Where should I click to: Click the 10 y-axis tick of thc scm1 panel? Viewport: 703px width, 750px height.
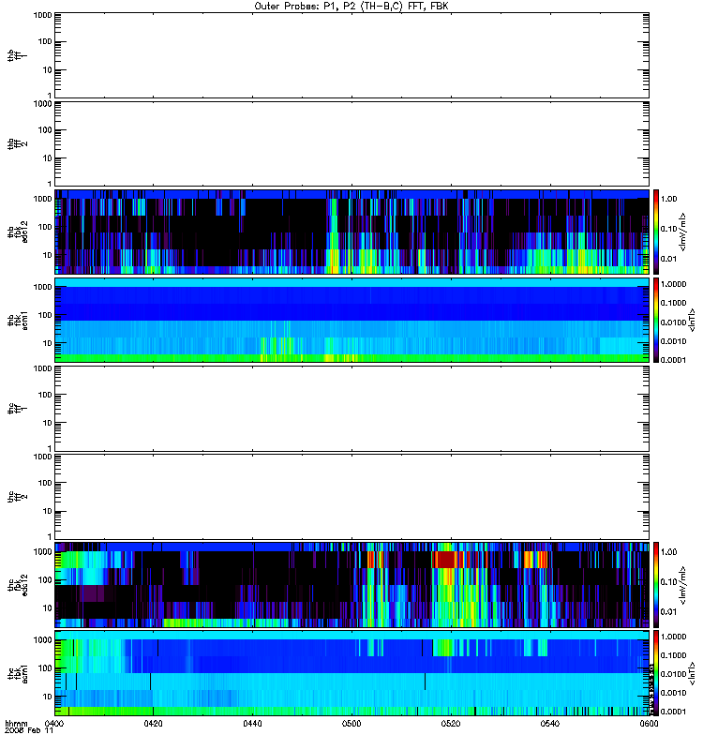[x=48, y=697]
